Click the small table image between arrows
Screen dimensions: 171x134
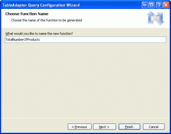[x=155, y=18]
